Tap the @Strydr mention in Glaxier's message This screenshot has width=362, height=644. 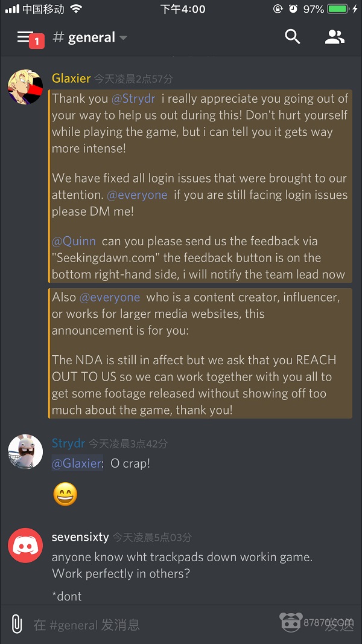[x=133, y=98]
